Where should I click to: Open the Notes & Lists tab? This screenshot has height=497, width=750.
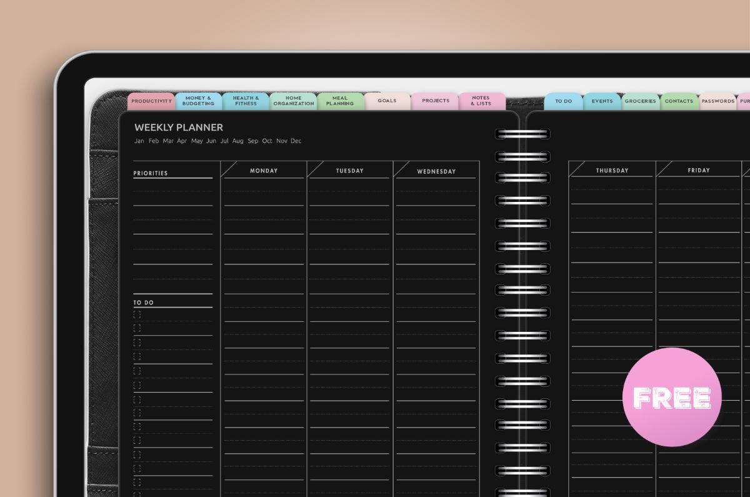click(x=482, y=101)
